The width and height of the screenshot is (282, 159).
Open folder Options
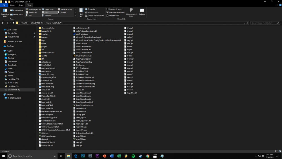(142, 13)
